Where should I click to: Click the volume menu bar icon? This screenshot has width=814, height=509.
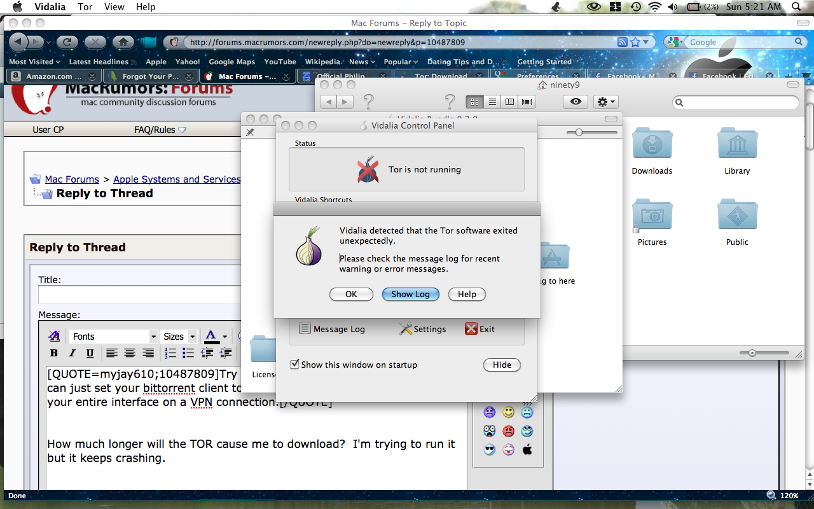click(x=673, y=6)
